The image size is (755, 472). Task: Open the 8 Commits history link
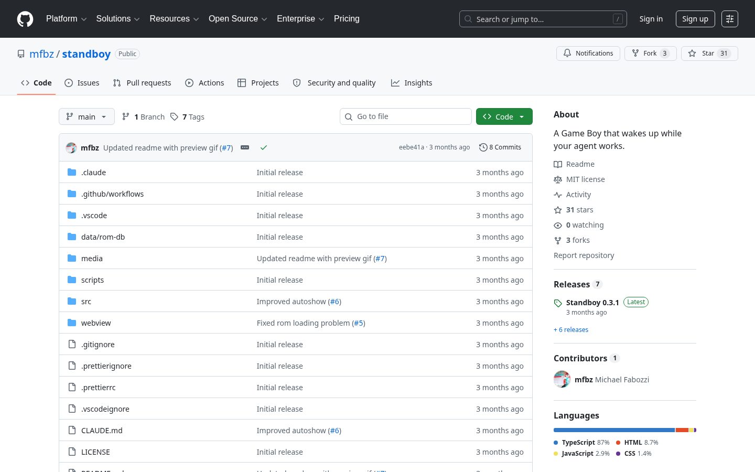(500, 147)
